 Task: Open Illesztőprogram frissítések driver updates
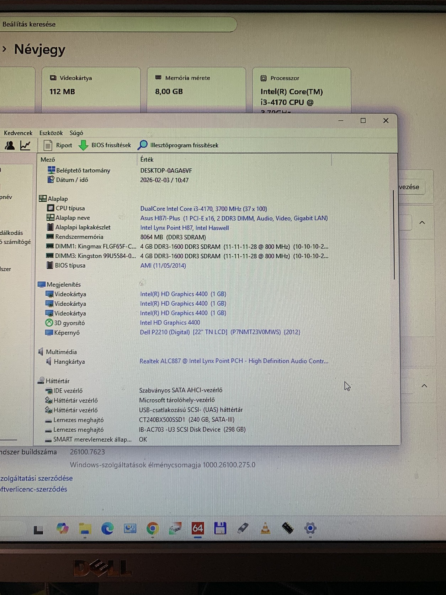coord(178,145)
